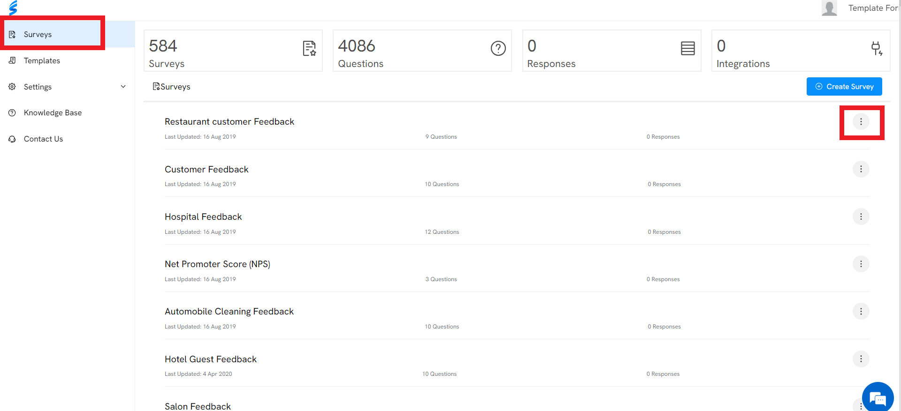
Task: Open Automobile Cleaning Feedback three-dot menu
Action: coord(861,311)
